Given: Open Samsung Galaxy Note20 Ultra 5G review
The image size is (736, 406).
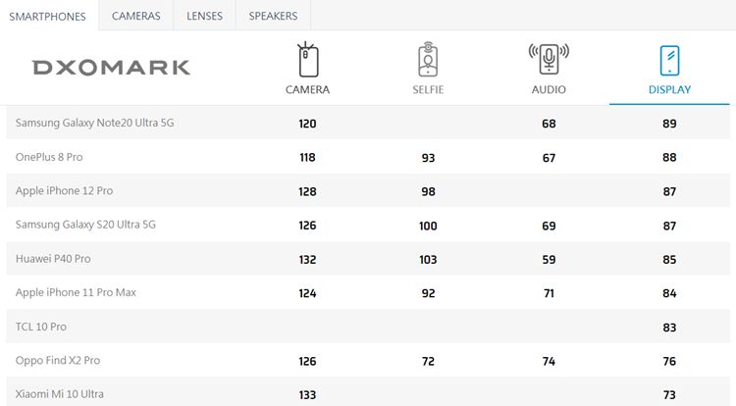Looking at the screenshot, I should (95, 123).
